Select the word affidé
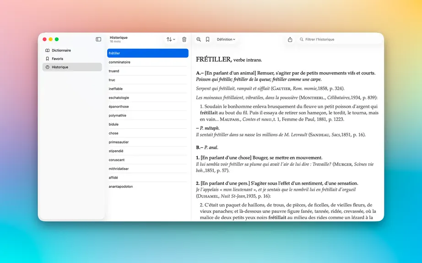Viewport: 422px width, 263px height. pos(148,177)
